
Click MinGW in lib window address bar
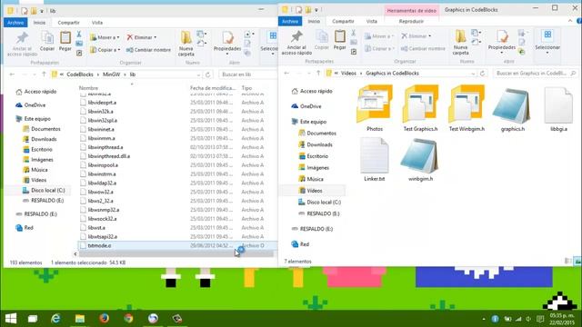point(111,74)
